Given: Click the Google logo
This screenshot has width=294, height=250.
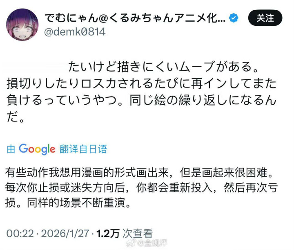Looking at the screenshot, I should (37, 149).
